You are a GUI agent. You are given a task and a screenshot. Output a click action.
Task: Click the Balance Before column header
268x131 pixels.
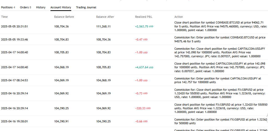coord(64,17)
